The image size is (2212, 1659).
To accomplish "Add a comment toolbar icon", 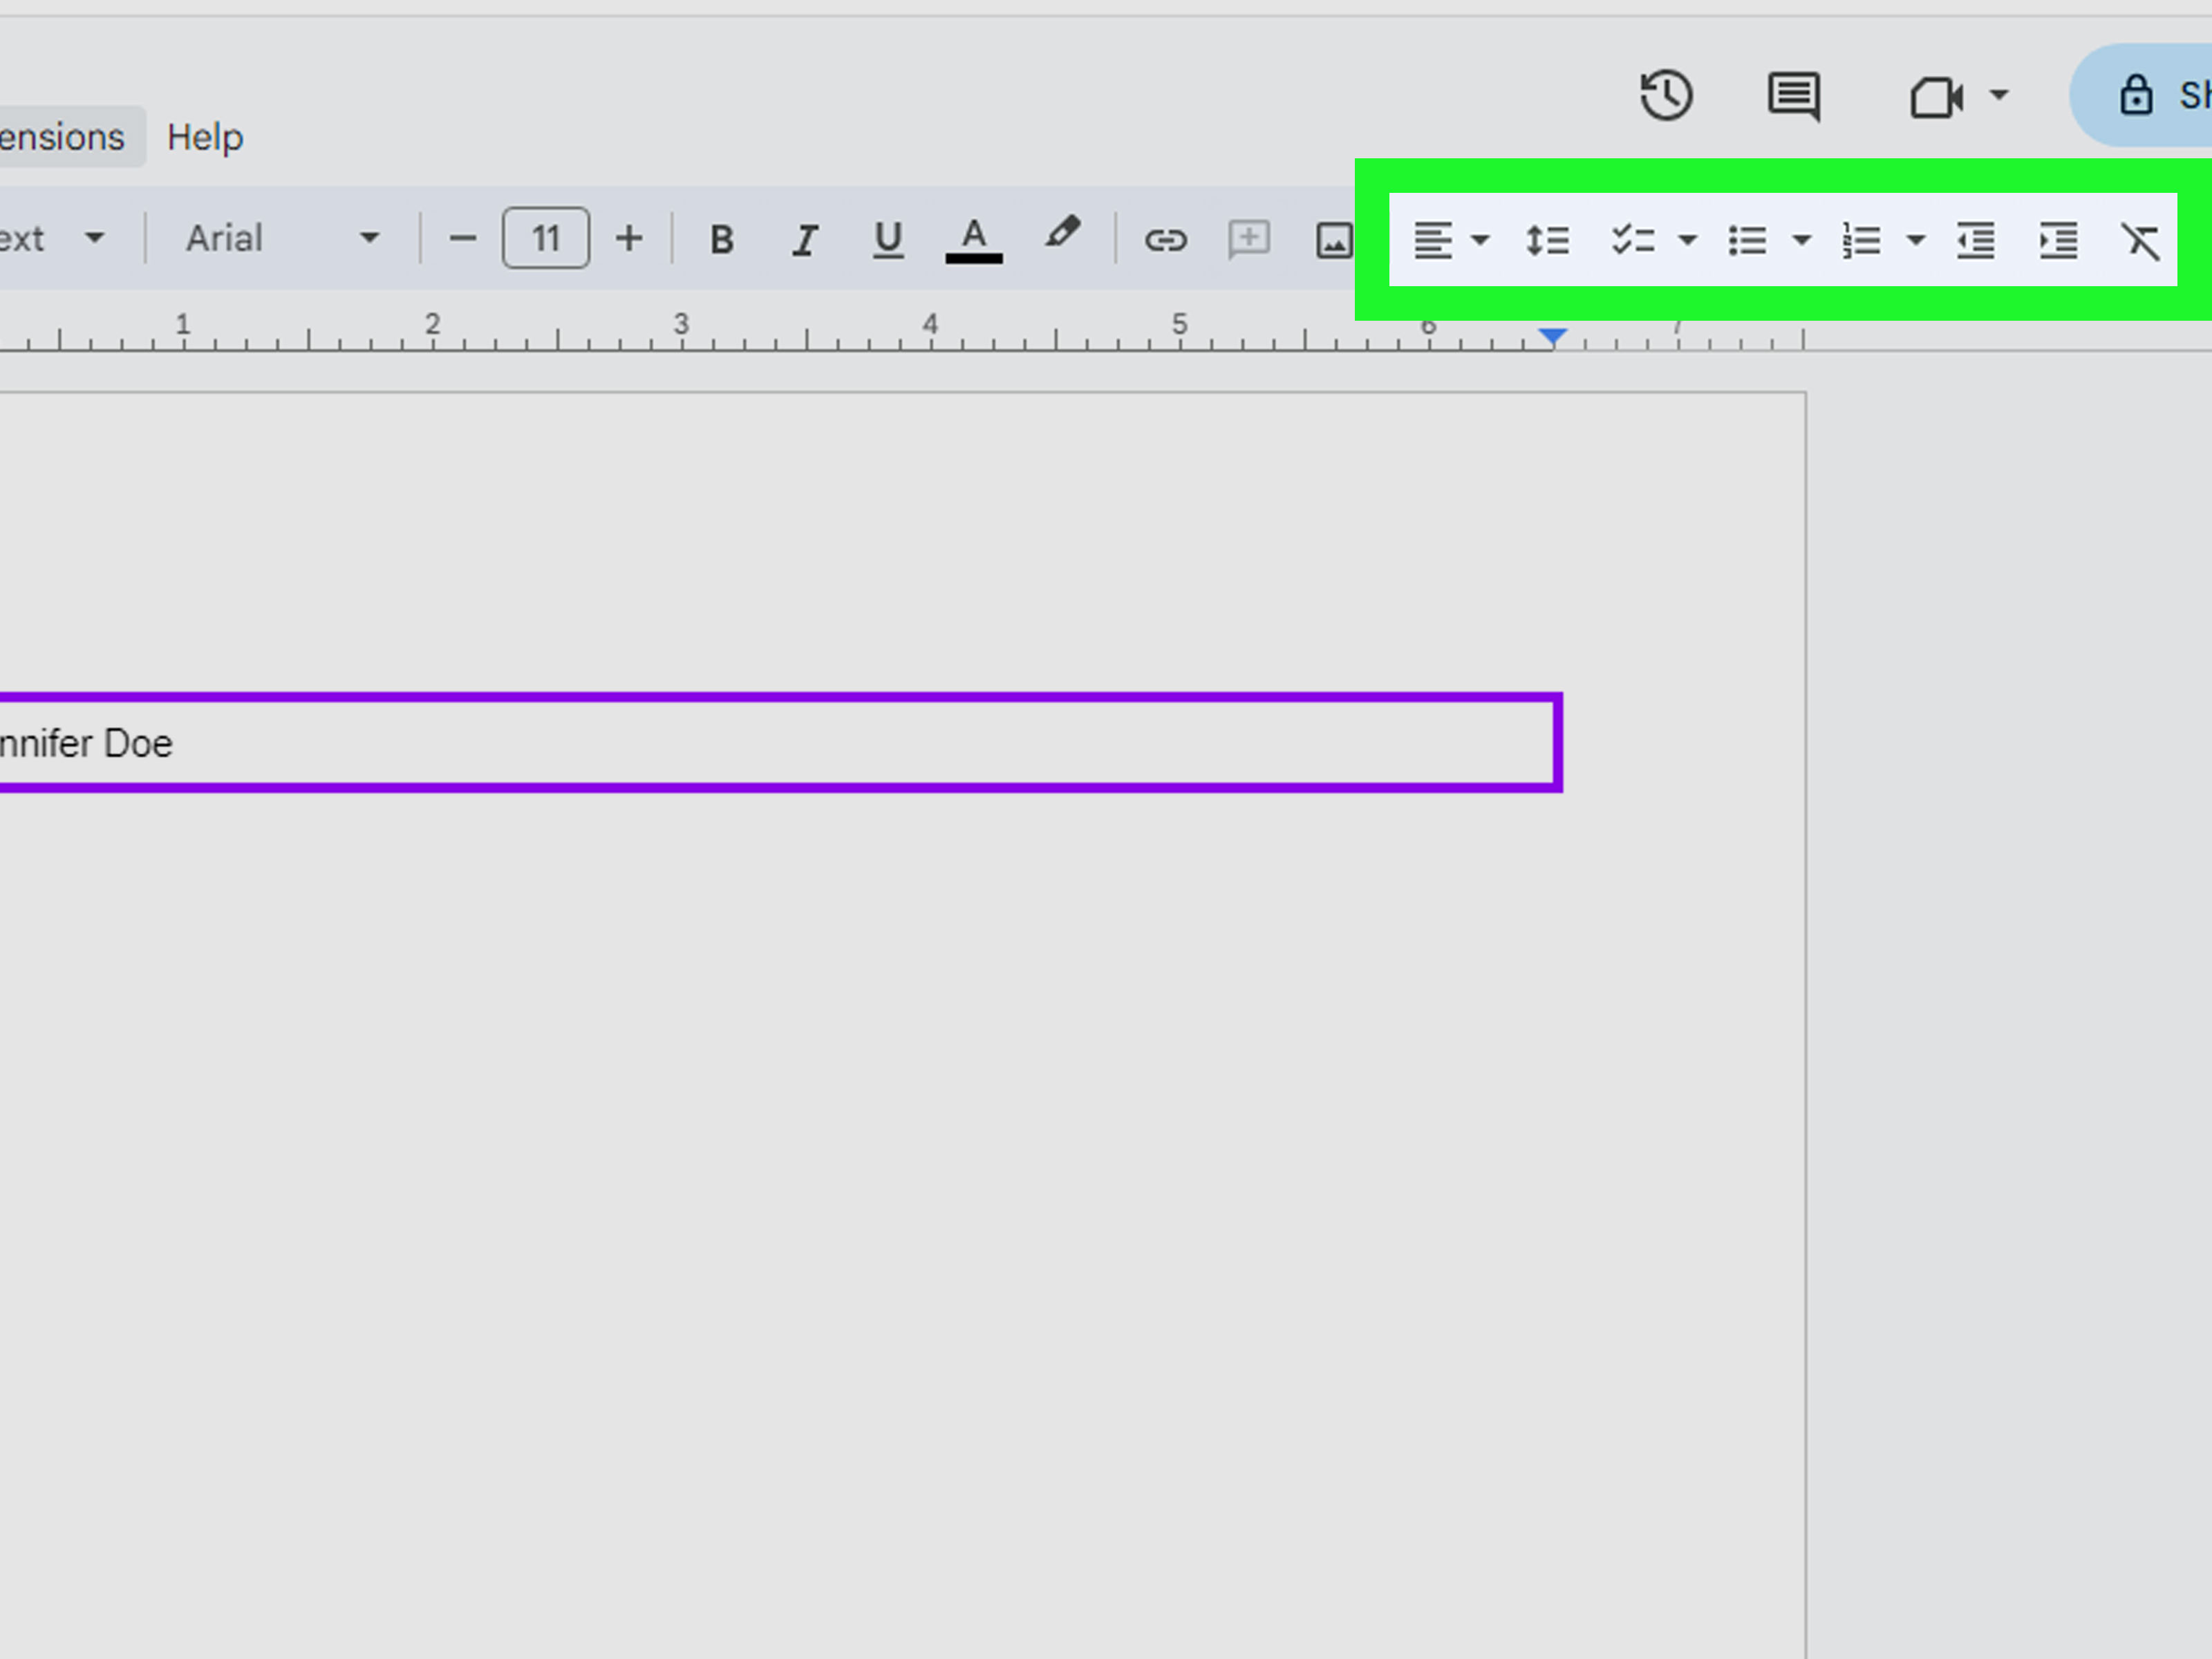I will click(1249, 240).
